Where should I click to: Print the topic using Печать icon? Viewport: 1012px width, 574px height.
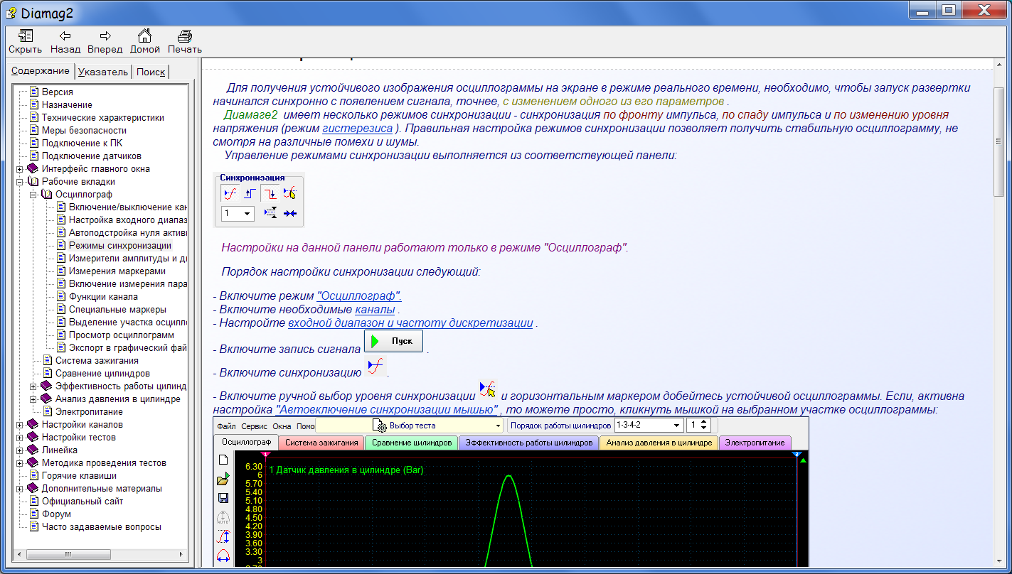click(185, 36)
